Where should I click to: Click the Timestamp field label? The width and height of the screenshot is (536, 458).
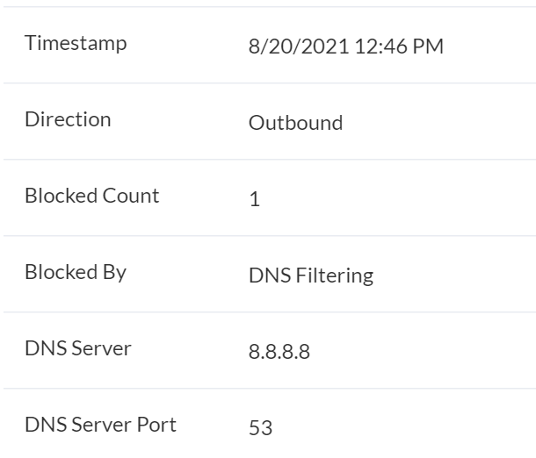(76, 43)
